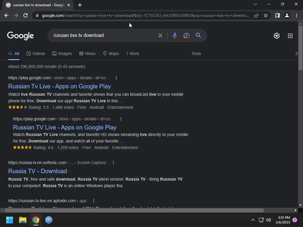Click the Google logo
303x227 pixels.
click(20, 36)
